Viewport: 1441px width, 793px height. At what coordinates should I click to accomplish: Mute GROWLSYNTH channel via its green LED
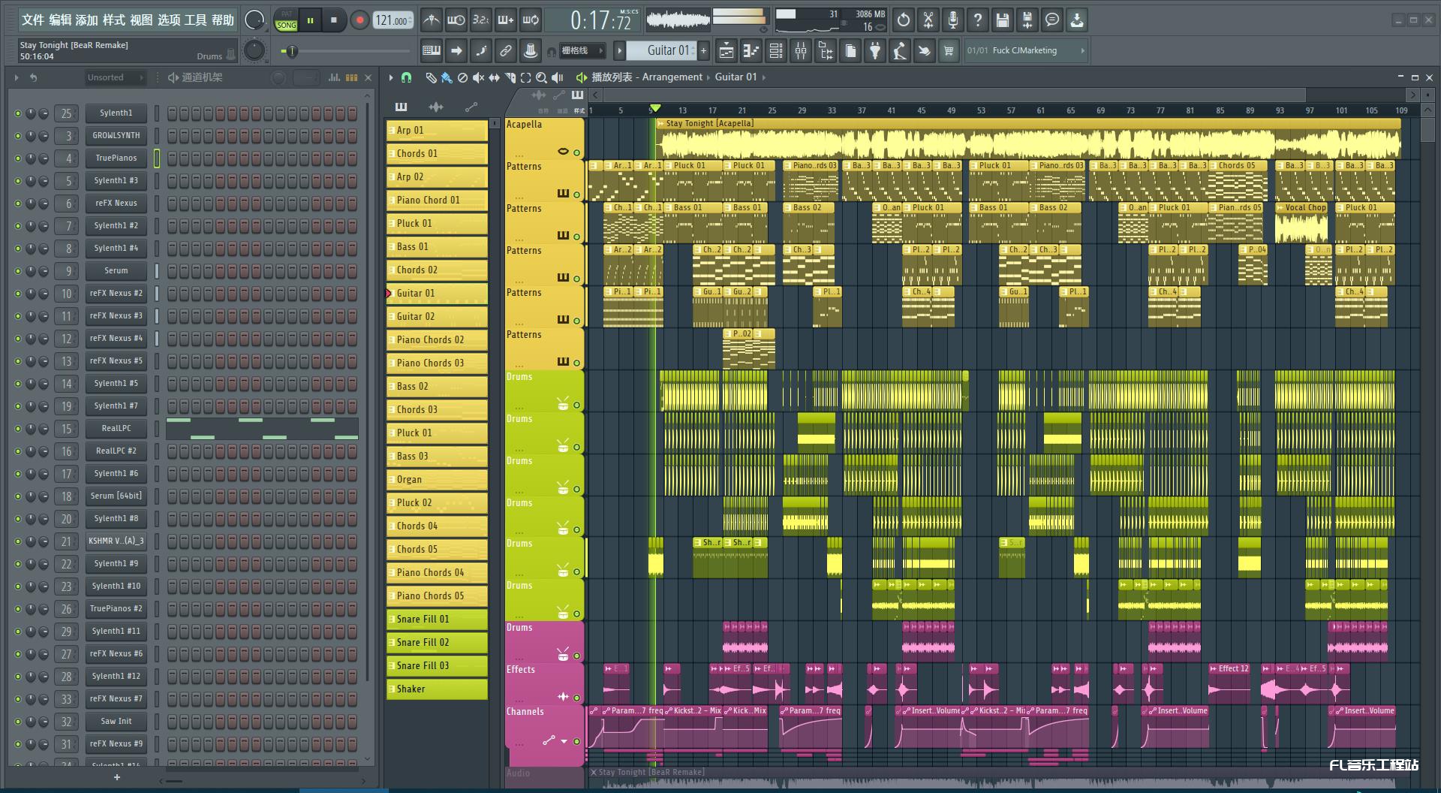pyautogui.click(x=18, y=136)
